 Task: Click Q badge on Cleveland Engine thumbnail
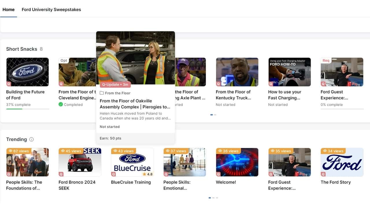pyautogui.click(x=61, y=84)
